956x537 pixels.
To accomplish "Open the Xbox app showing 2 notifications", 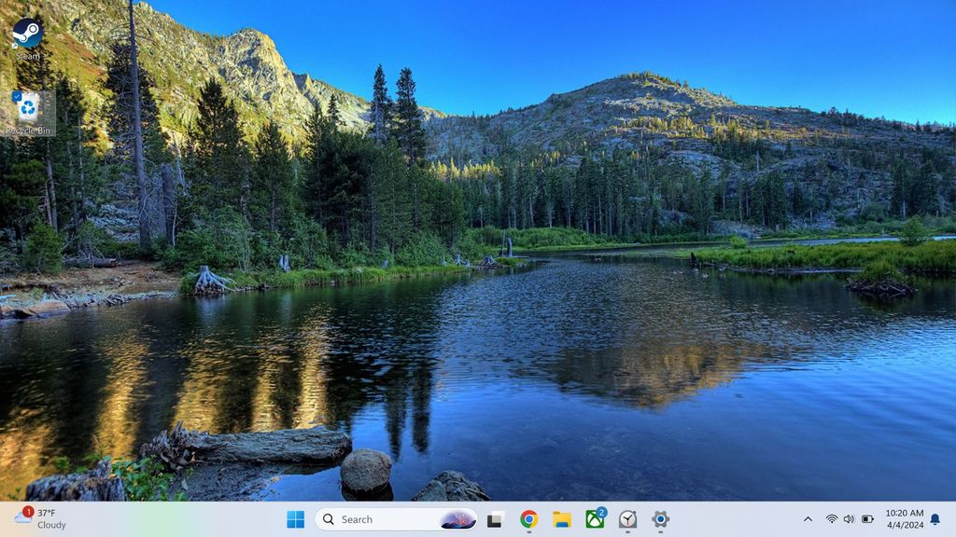I will 594,519.
